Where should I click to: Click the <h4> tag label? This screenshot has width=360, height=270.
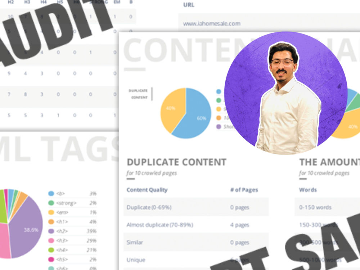[x=62, y=250]
